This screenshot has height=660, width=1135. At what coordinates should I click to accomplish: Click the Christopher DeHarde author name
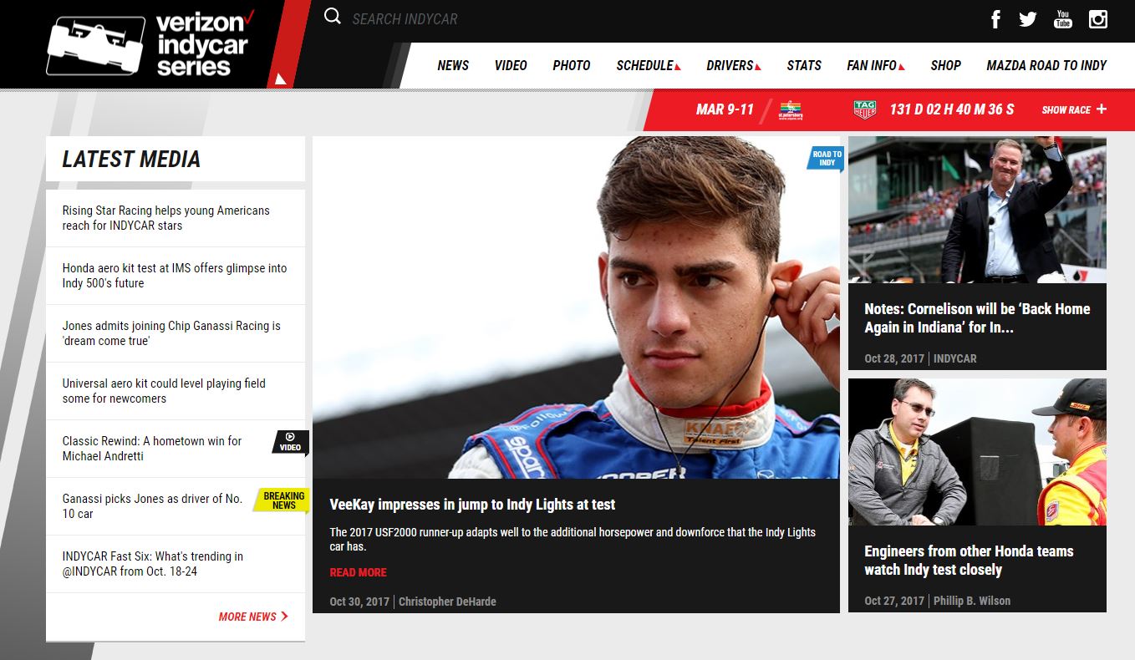(447, 602)
